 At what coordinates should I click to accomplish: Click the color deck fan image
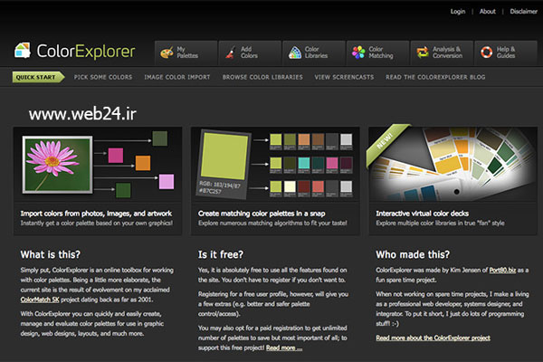coord(453,164)
